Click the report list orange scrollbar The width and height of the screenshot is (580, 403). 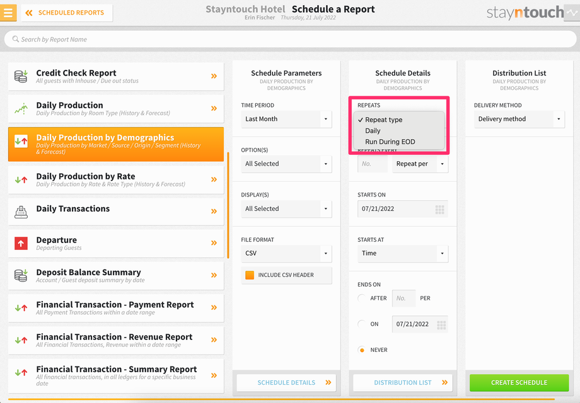coord(228,205)
